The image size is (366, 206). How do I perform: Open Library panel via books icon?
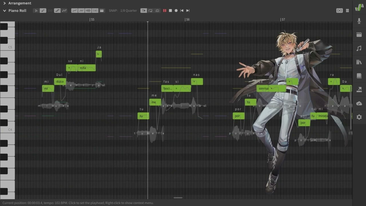[x=359, y=62]
